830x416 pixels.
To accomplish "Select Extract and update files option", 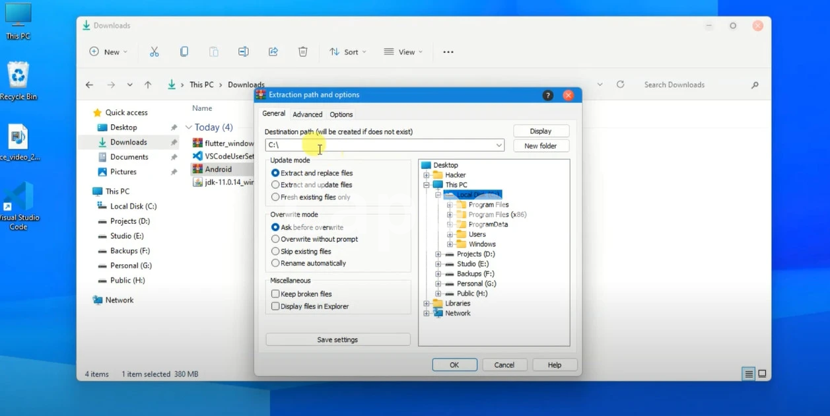I will (275, 185).
